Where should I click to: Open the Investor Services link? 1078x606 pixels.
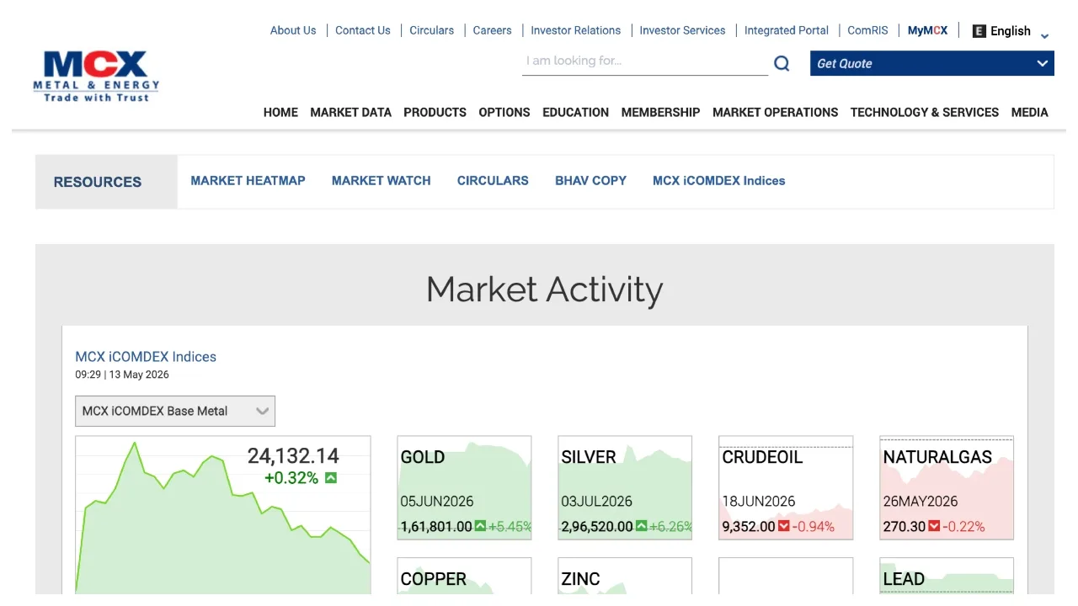[682, 30]
